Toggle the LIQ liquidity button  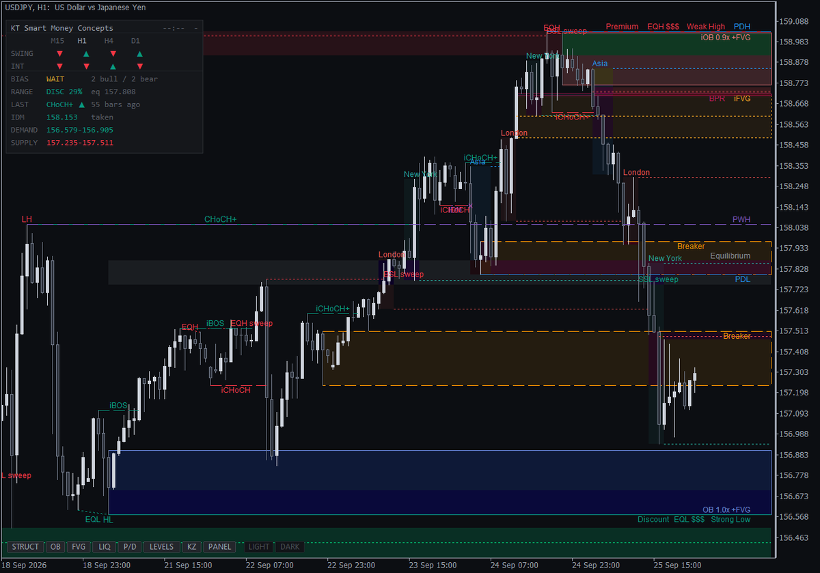click(105, 547)
